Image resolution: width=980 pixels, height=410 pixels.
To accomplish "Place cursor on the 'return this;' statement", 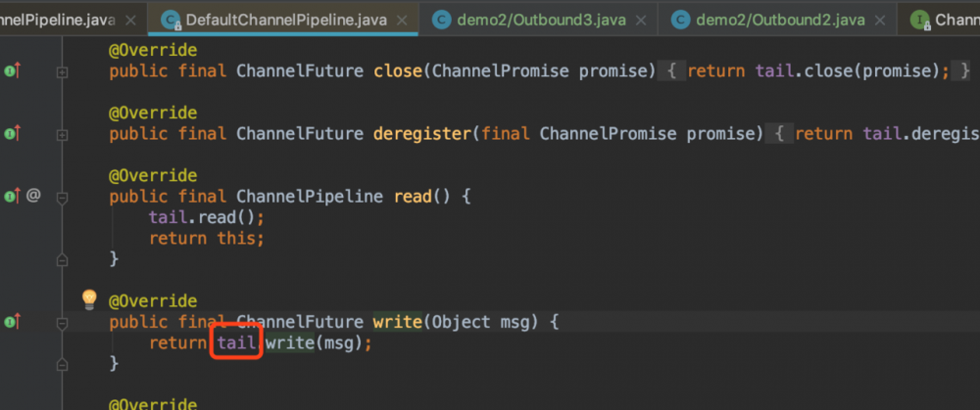I will coord(207,238).
